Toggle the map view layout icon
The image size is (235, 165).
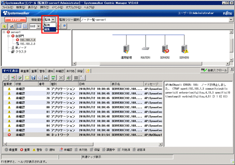(x=19, y=26)
